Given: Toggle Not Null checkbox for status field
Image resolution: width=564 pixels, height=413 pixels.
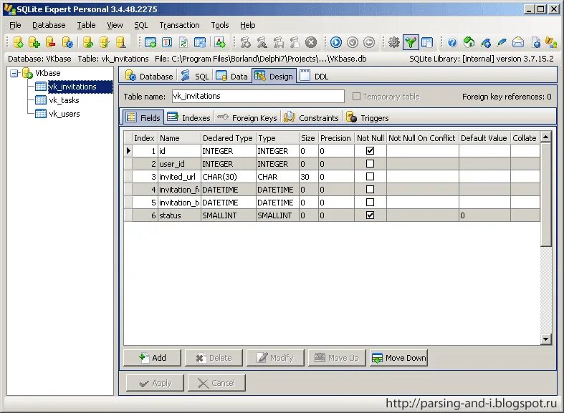Looking at the screenshot, I should point(370,215).
